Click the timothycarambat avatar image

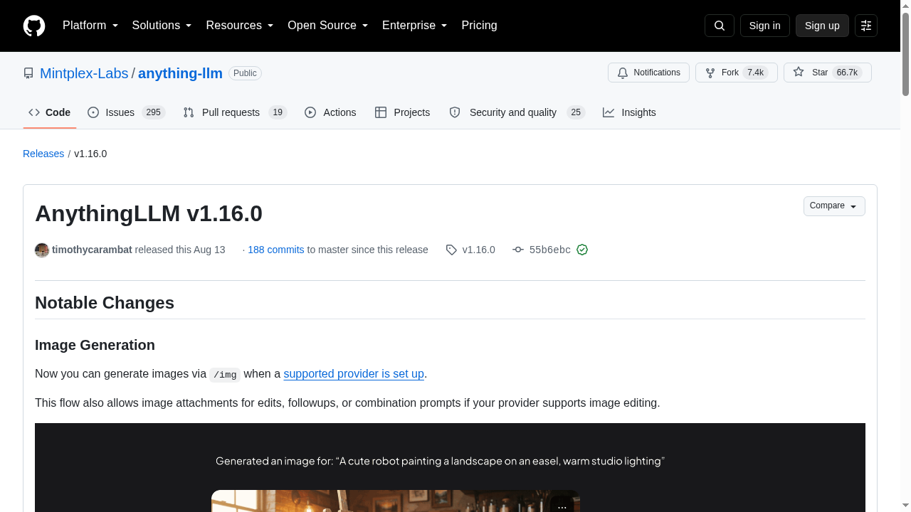(x=42, y=250)
